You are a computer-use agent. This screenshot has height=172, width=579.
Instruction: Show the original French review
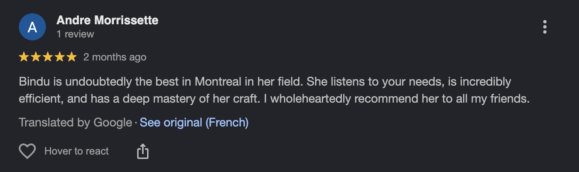(x=194, y=123)
